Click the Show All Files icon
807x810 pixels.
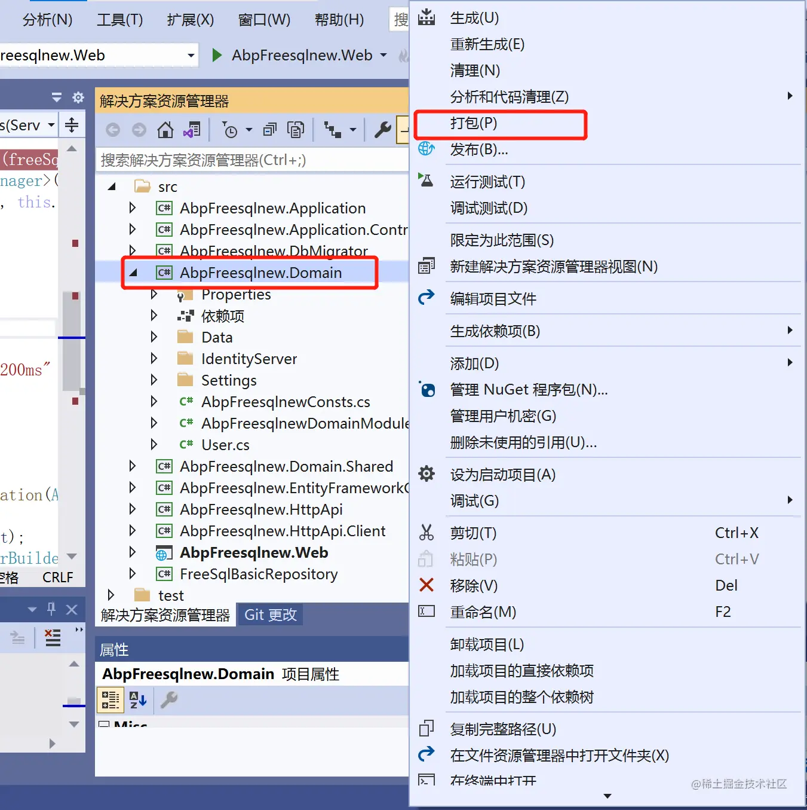(x=296, y=130)
